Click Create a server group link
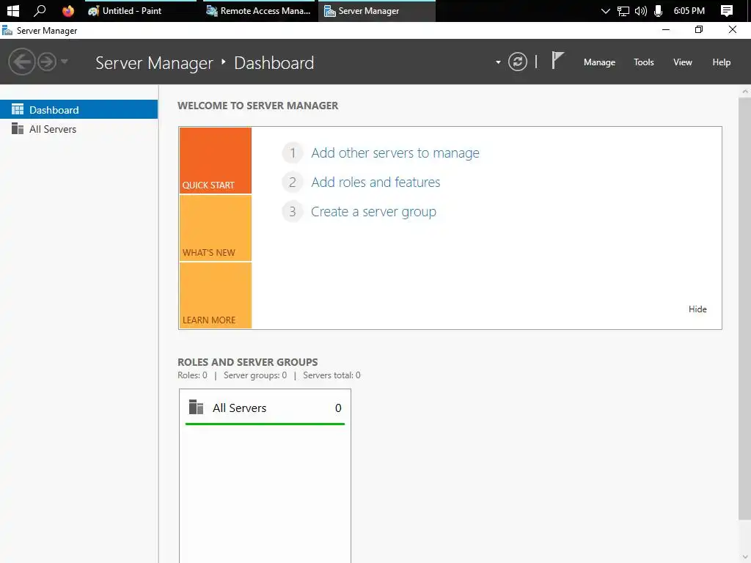This screenshot has height=563, width=751. (373, 212)
